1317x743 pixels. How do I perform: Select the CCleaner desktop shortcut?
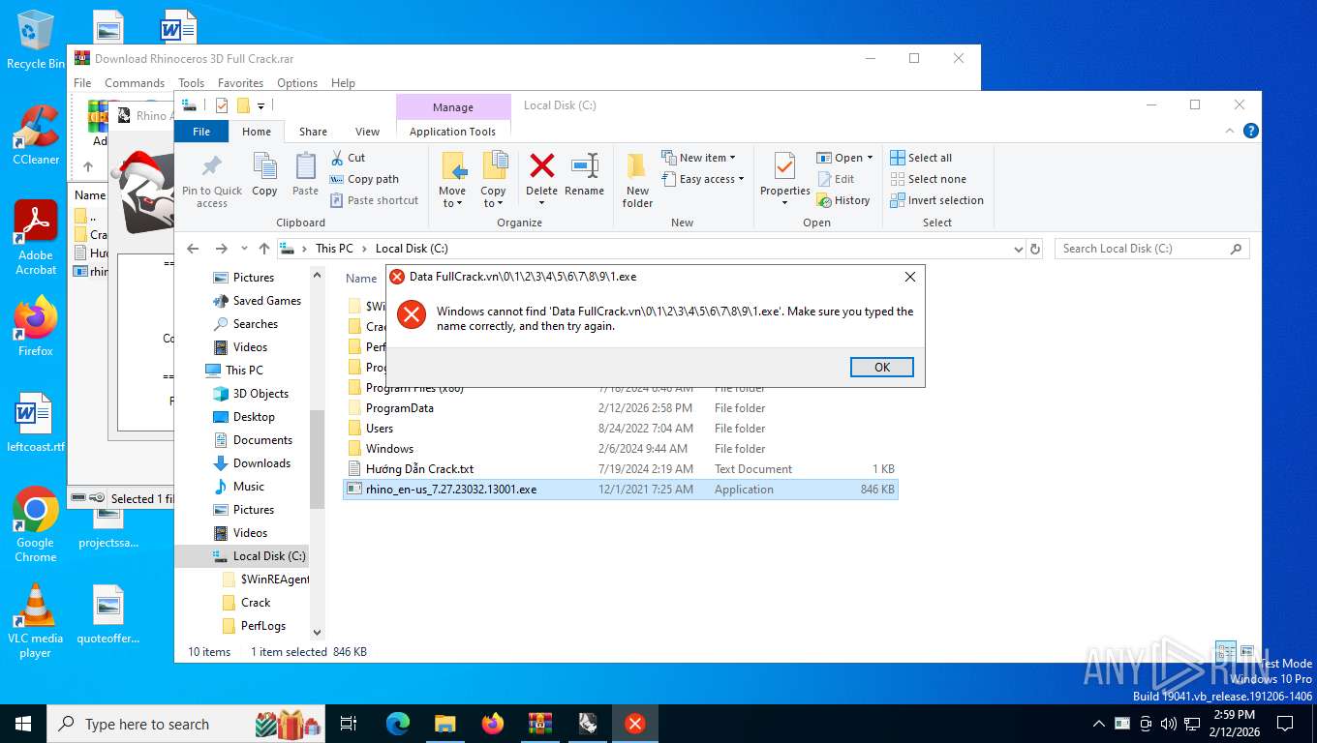[x=36, y=135]
